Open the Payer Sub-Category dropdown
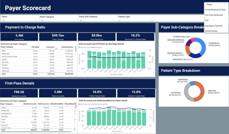 coord(97,20)
